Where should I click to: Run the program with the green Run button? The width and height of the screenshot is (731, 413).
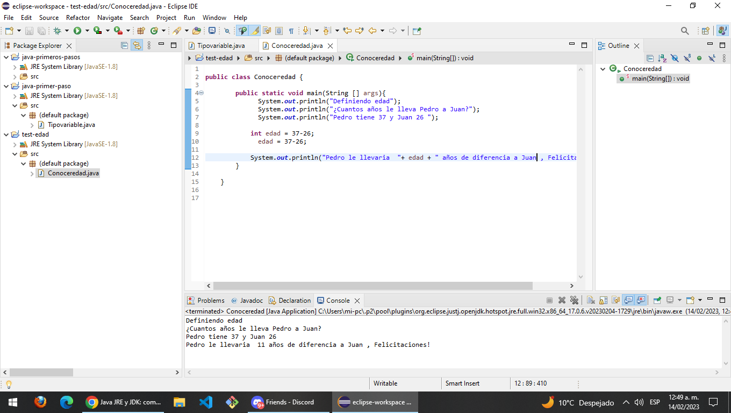[x=77, y=31]
